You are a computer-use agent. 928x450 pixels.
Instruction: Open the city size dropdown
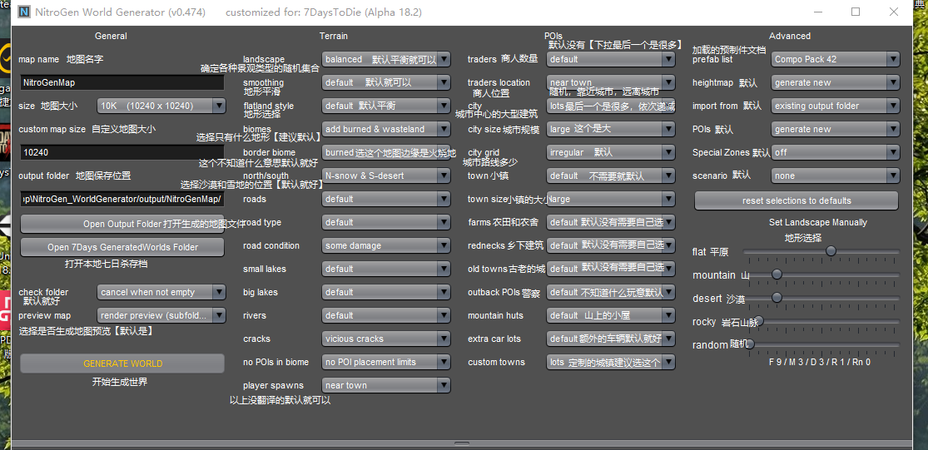point(612,129)
